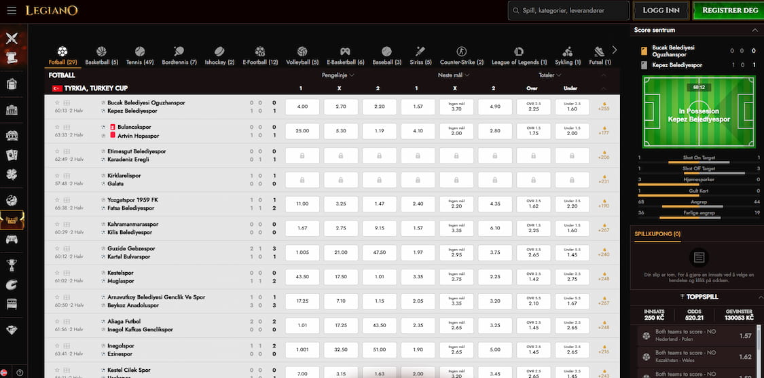
Task: Click the live pitch tracker graphic
Action: pos(699,111)
